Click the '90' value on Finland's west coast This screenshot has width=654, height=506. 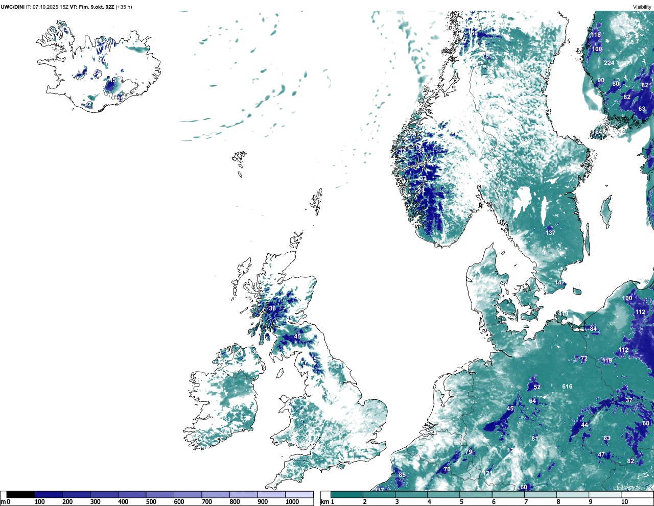(601, 80)
